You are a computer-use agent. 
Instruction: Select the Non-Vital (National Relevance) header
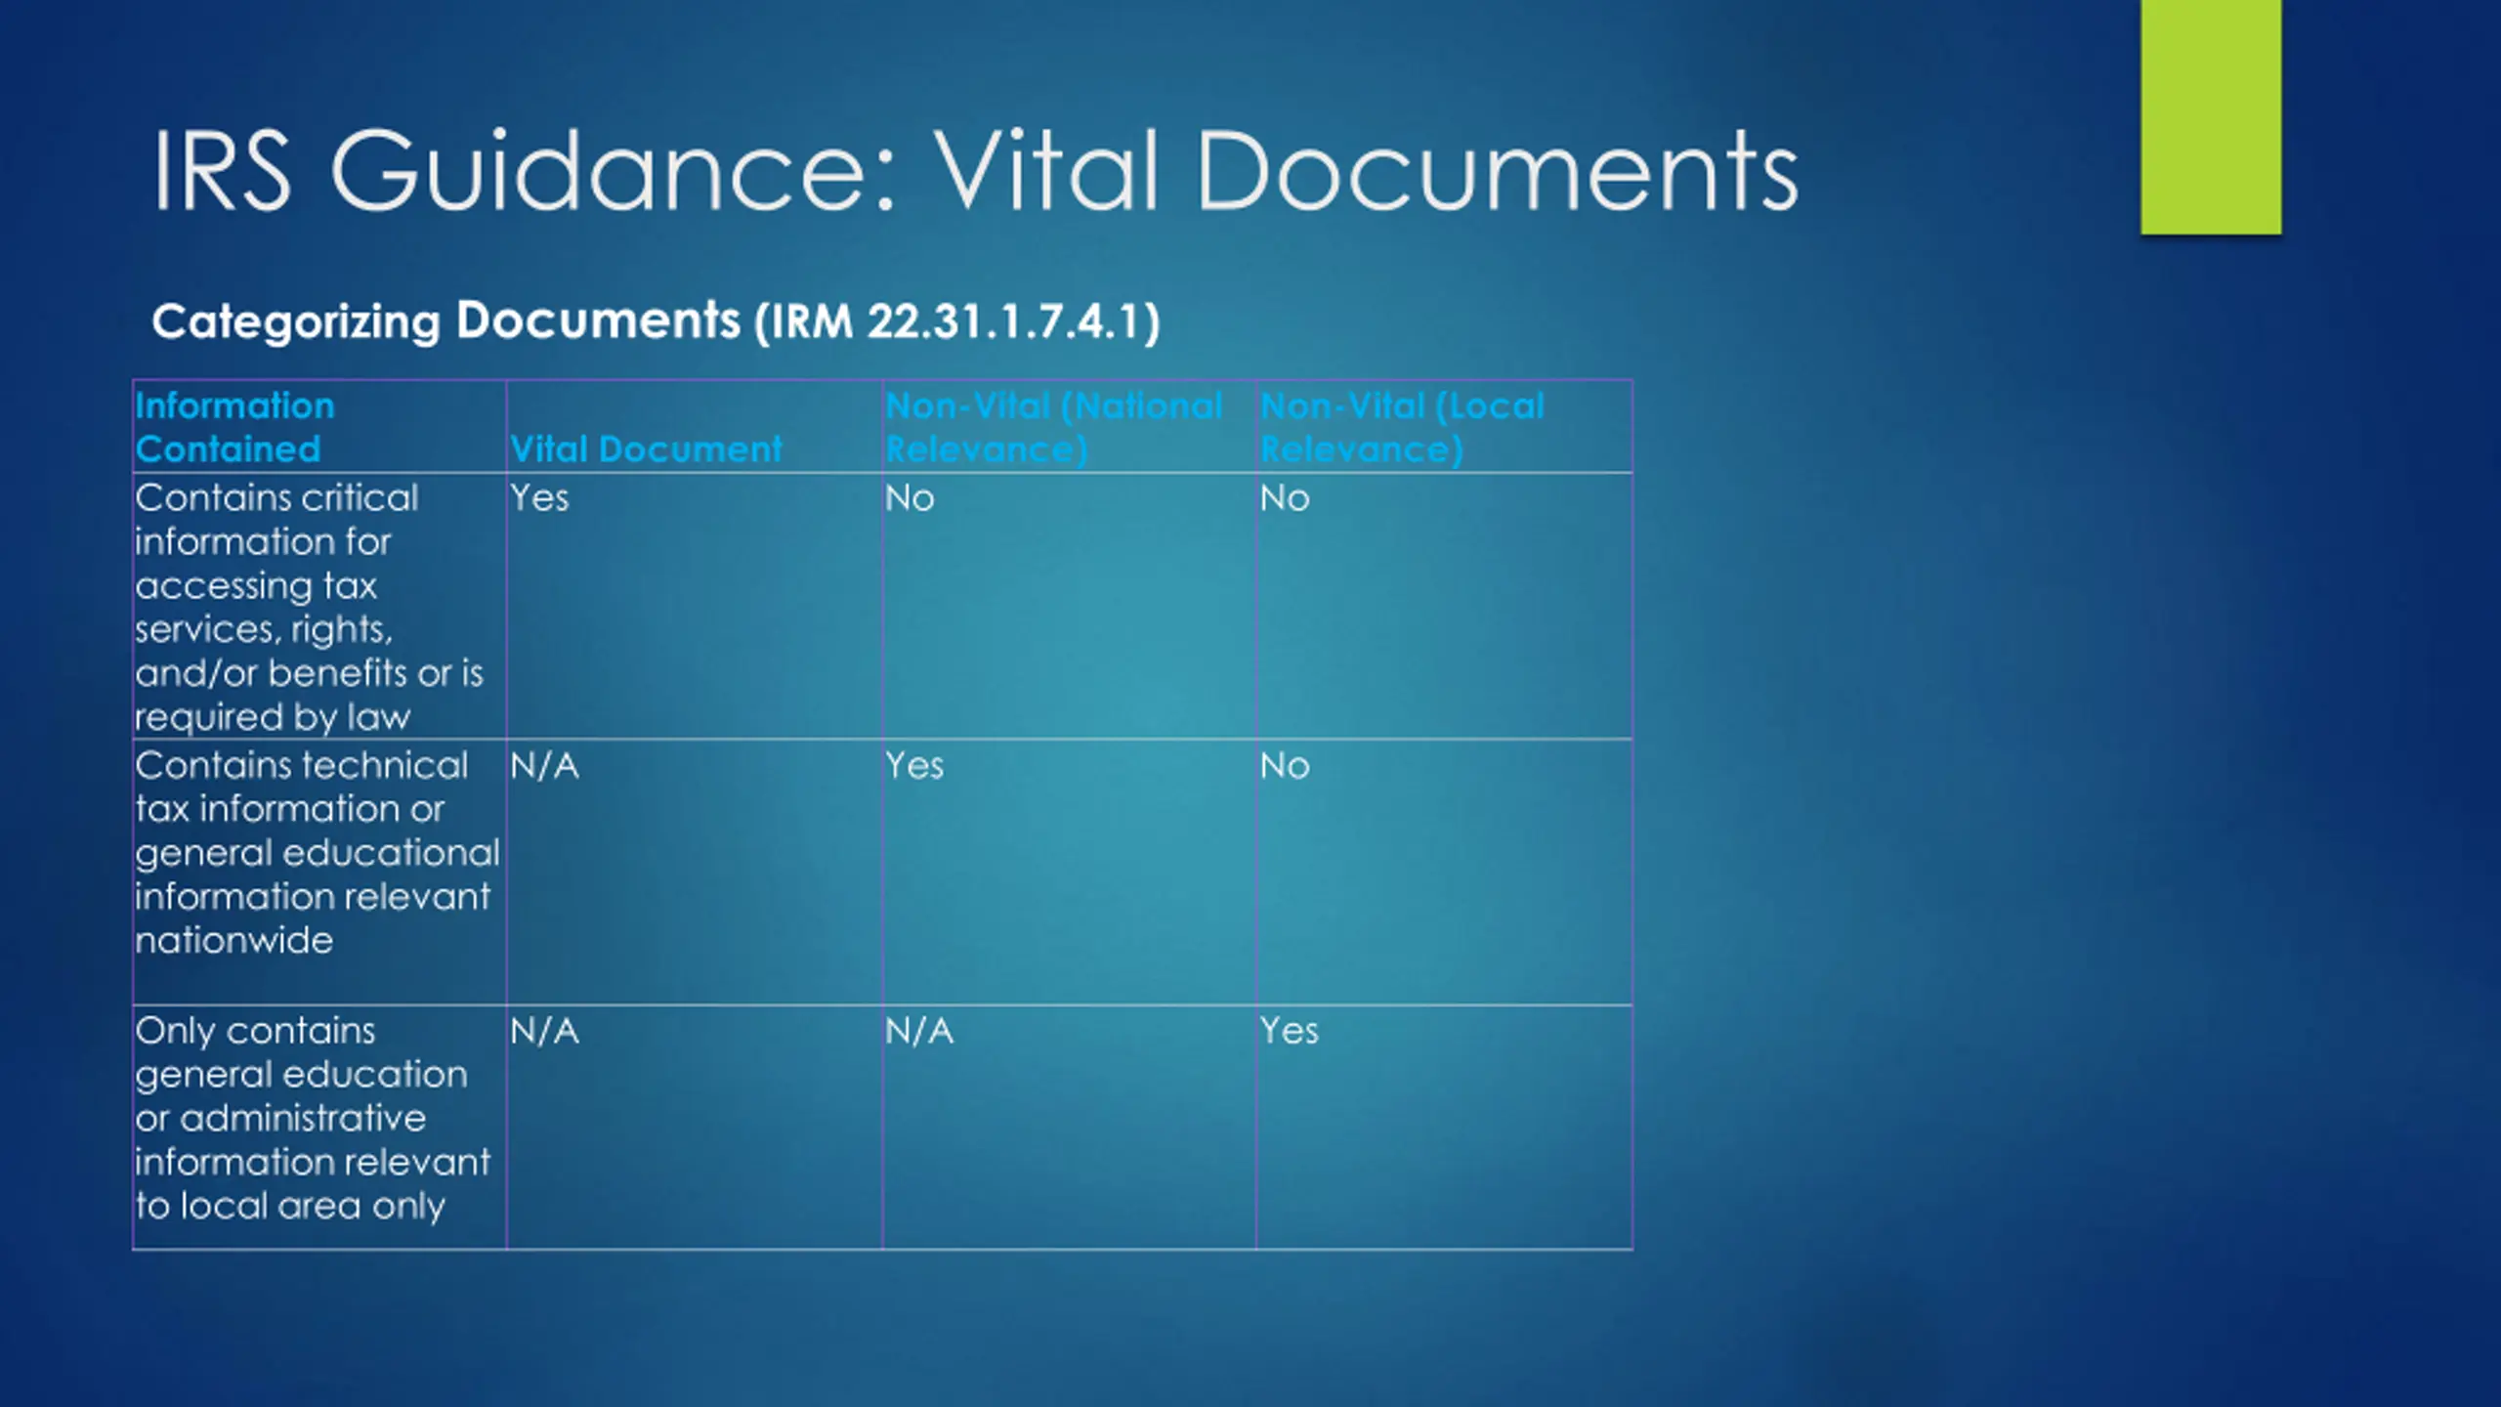(x=1053, y=427)
